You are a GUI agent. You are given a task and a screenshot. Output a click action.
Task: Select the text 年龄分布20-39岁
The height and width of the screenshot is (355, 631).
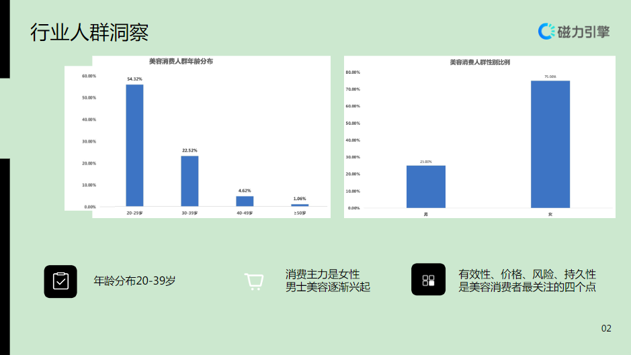[134, 281]
